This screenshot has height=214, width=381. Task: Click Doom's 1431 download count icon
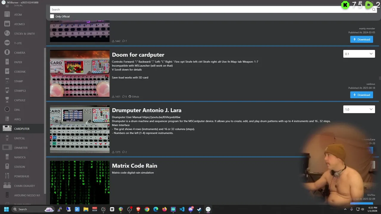(113, 97)
